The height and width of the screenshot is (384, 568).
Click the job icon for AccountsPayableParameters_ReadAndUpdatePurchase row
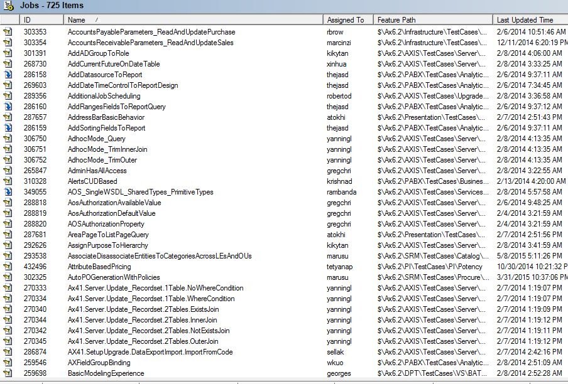[8, 32]
